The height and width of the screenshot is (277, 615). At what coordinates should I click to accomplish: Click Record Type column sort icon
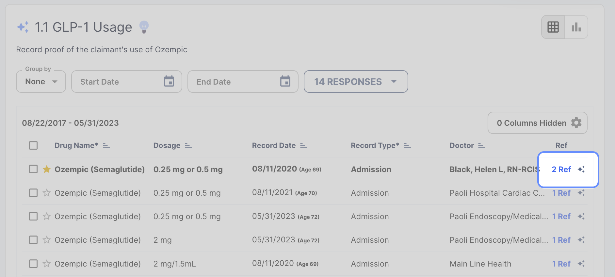(407, 145)
